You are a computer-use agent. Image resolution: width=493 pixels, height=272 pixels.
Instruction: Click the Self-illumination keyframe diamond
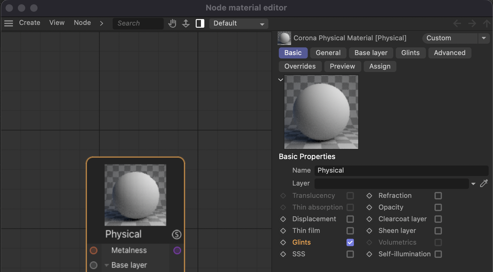tap(369, 254)
